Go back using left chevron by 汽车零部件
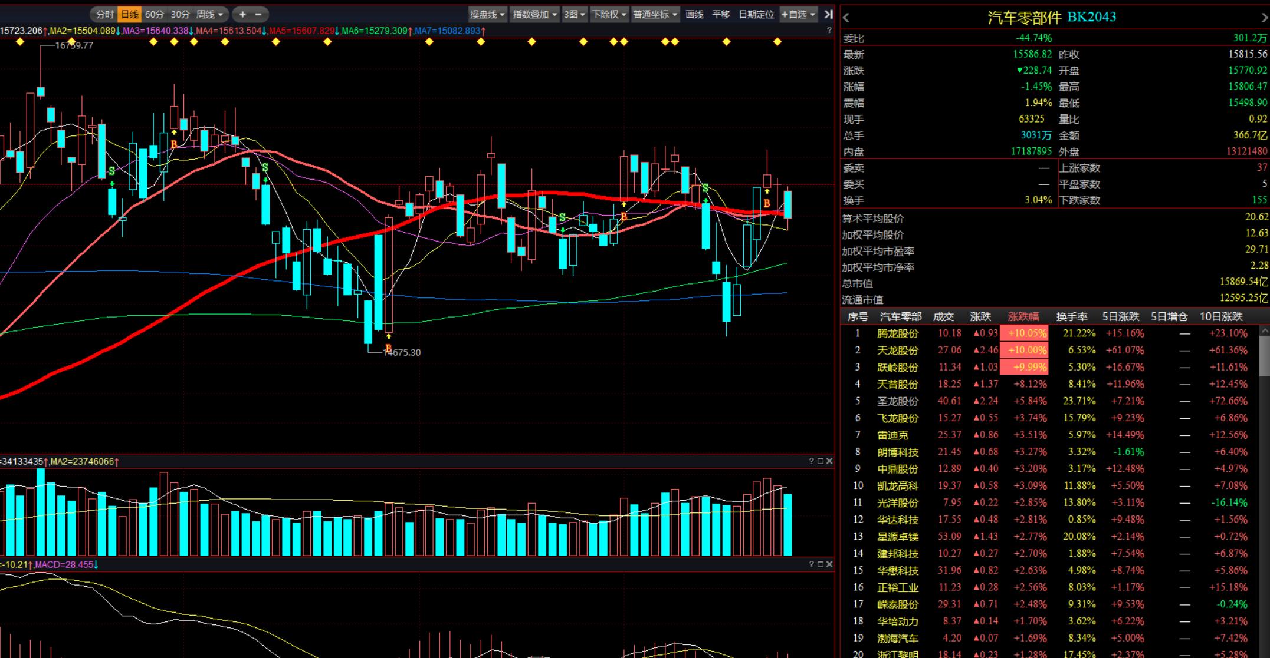 [x=846, y=18]
